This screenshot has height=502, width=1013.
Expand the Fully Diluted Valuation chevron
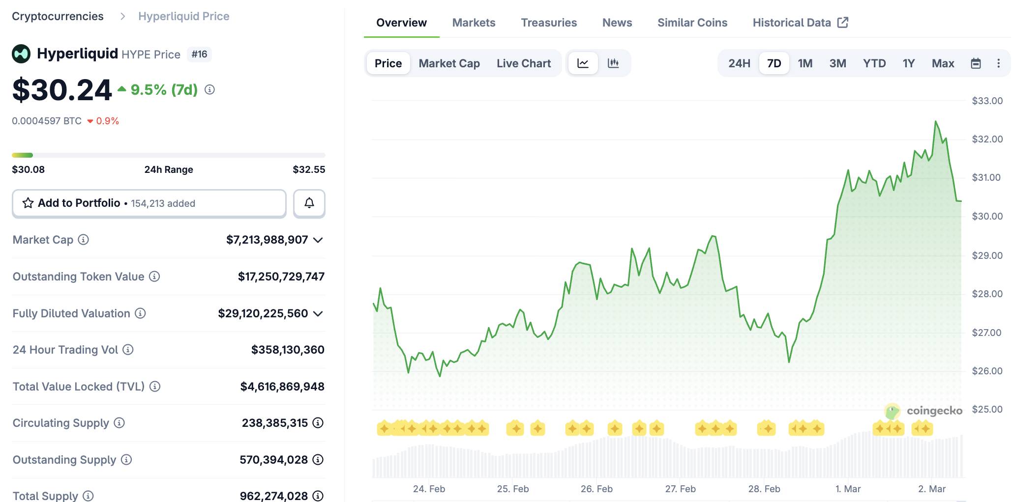pos(318,314)
